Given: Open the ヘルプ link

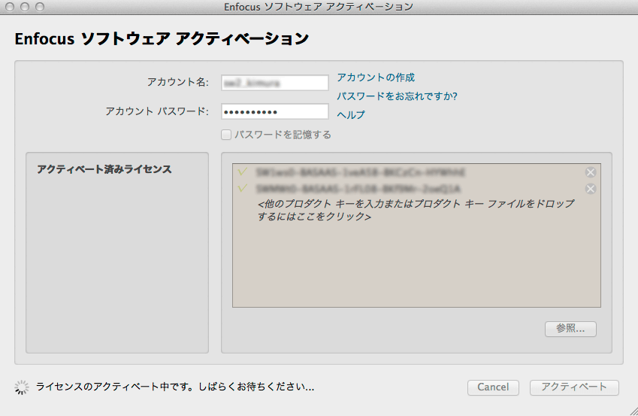Looking at the screenshot, I should (x=351, y=115).
